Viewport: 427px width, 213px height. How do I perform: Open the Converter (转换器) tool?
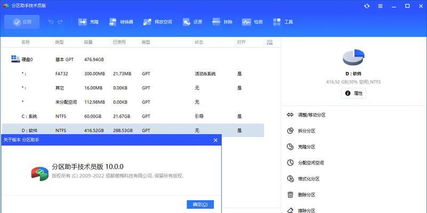[x=121, y=22]
